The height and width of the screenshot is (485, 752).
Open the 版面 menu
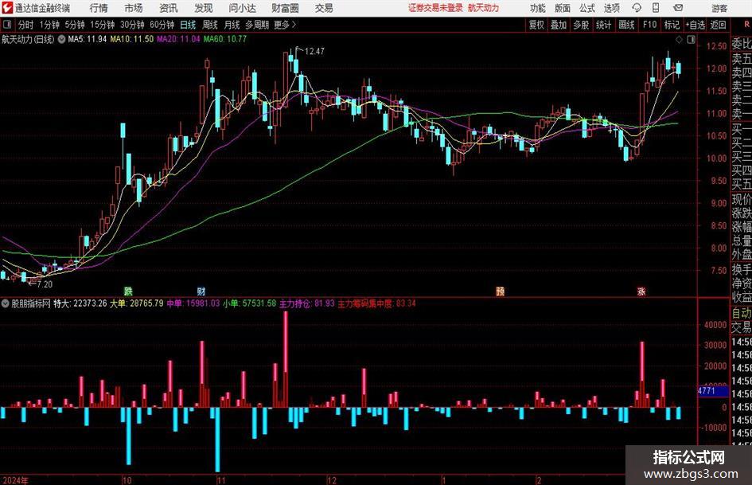[562, 8]
